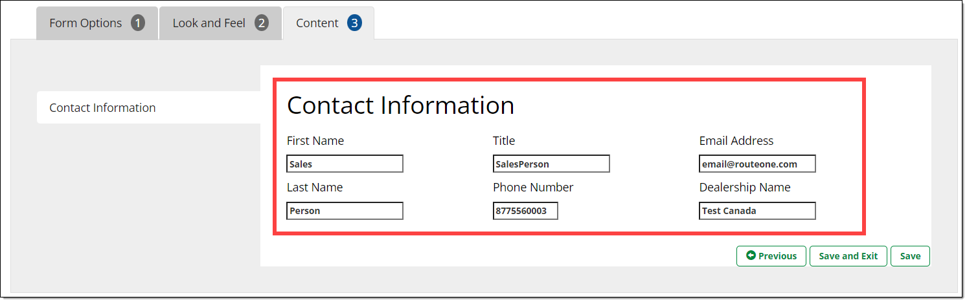This screenshot has width=967, height=302.
Task: Click the large Contact Information heading
Action: [400, 105]
